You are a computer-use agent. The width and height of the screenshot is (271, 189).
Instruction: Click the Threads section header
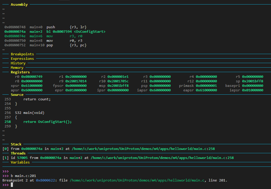coord(18,153)
